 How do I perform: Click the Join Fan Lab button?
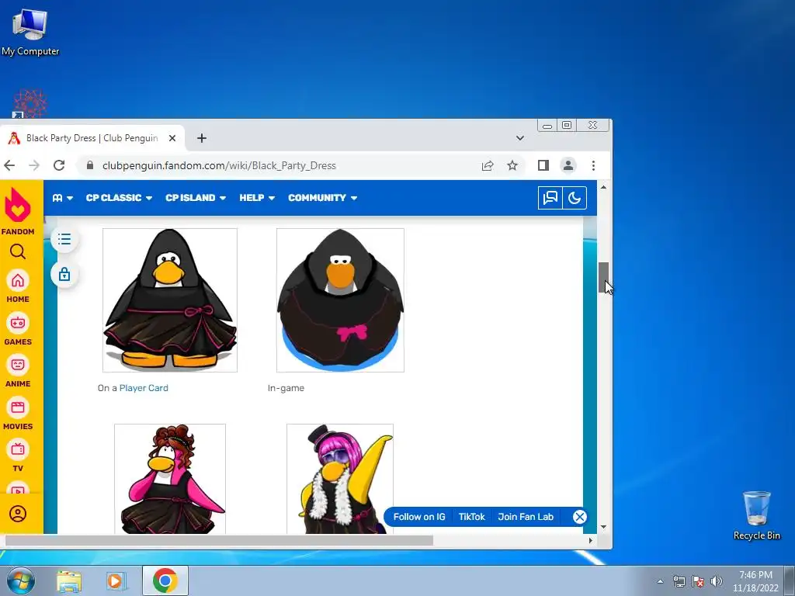point(526,516)
